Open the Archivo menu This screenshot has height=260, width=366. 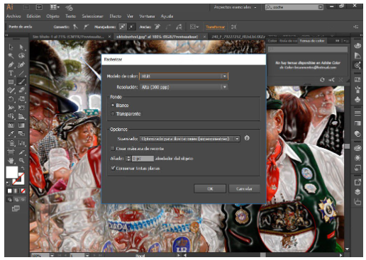(13, 16)
